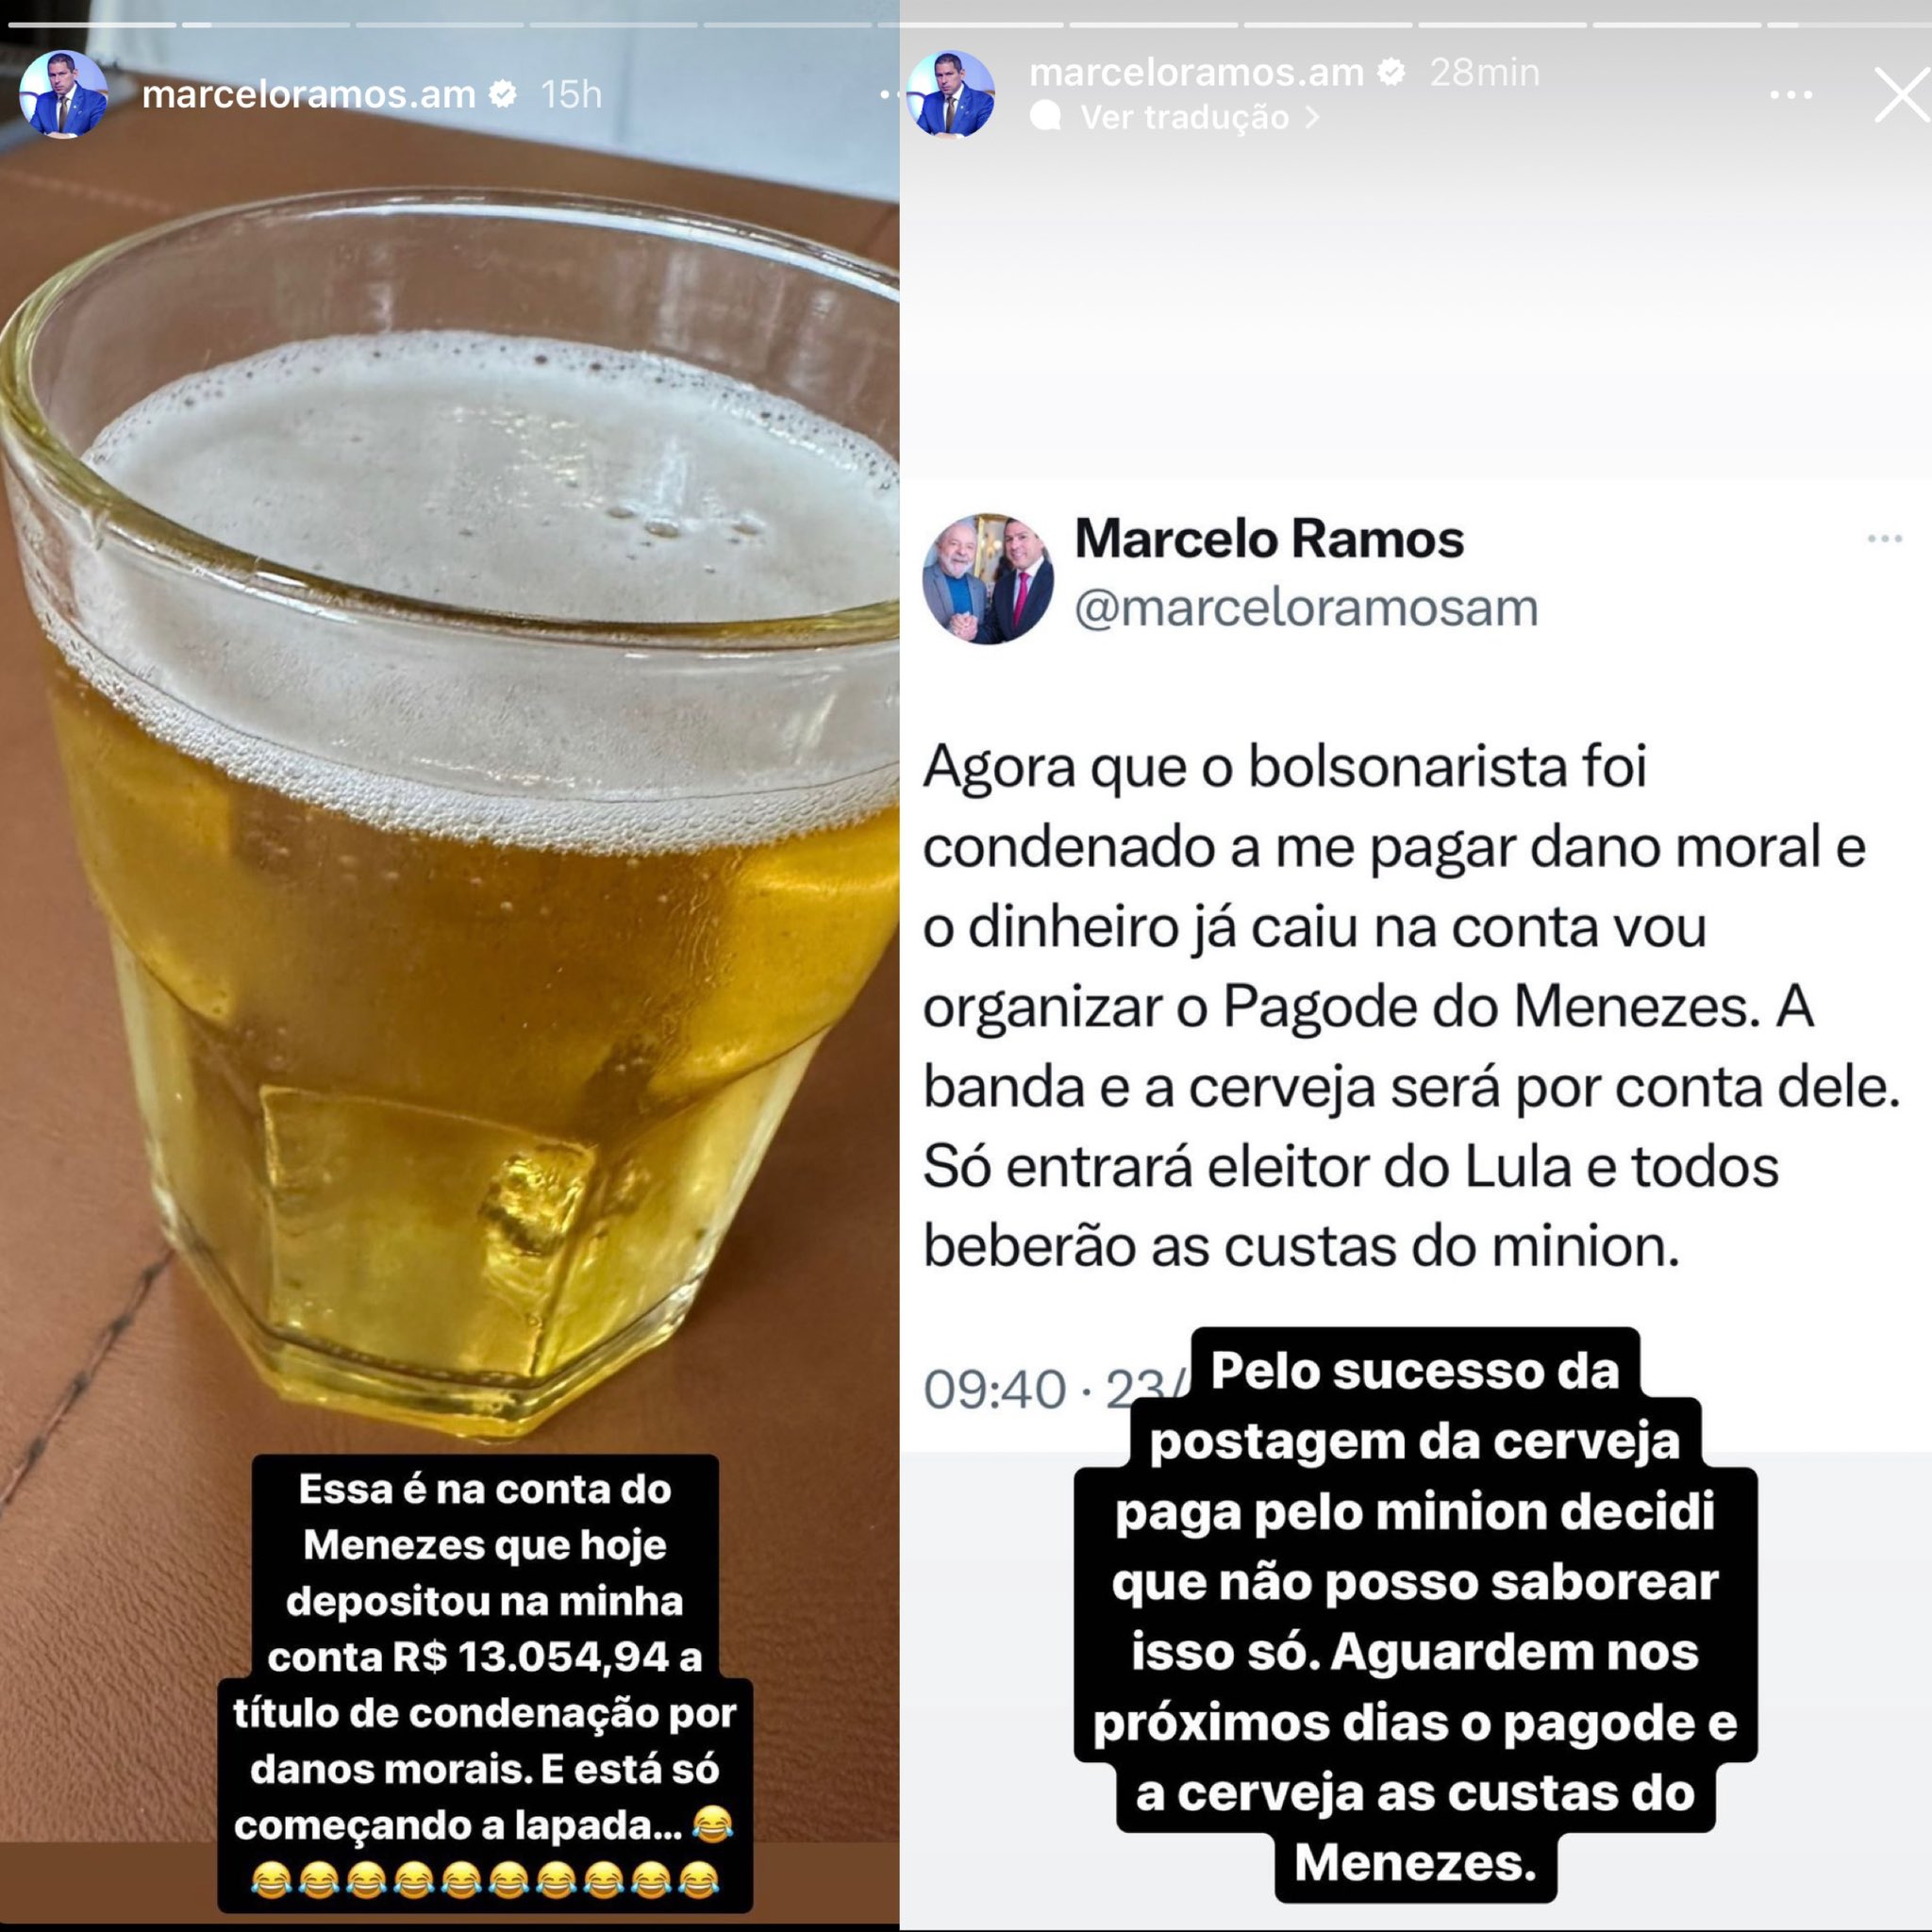
Task: Open tweet's three-dot more menu
Action: coord(1884,539)
